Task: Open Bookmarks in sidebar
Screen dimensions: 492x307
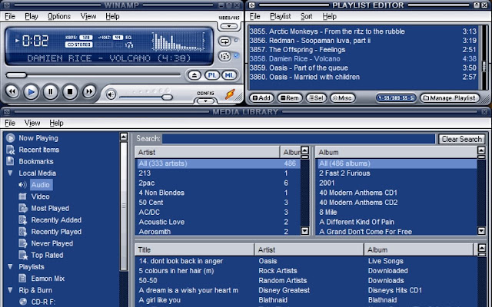Action: pos(36,161)
